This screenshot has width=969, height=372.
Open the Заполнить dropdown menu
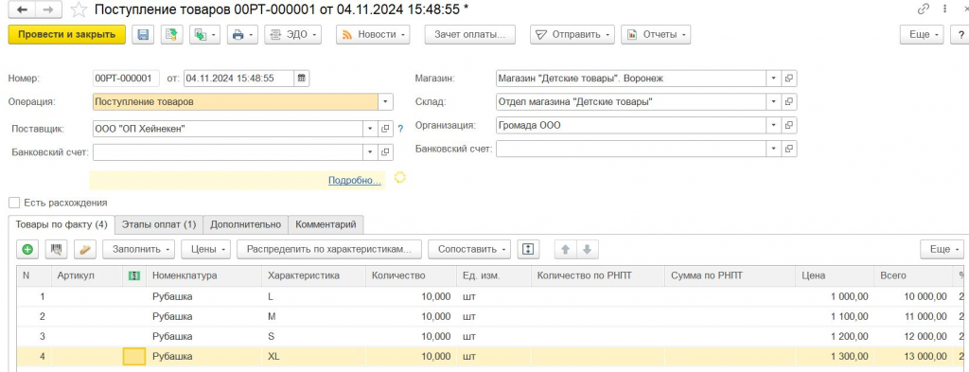point(138,250)
